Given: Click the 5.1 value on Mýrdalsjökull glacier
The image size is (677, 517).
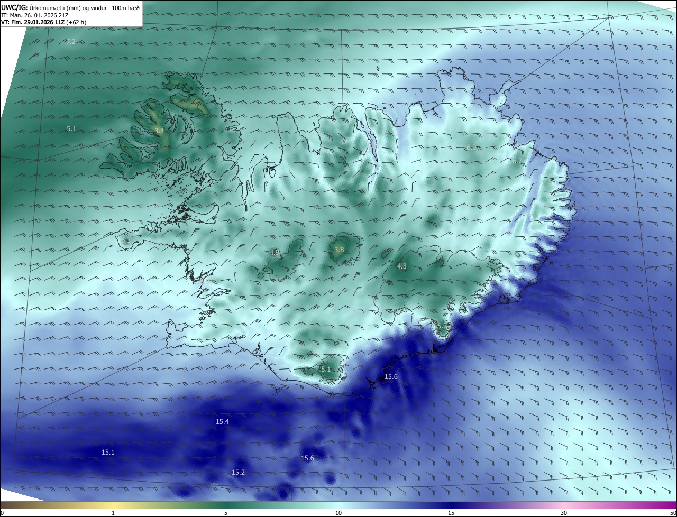Looking at the screenshot, I should point(325,369).
